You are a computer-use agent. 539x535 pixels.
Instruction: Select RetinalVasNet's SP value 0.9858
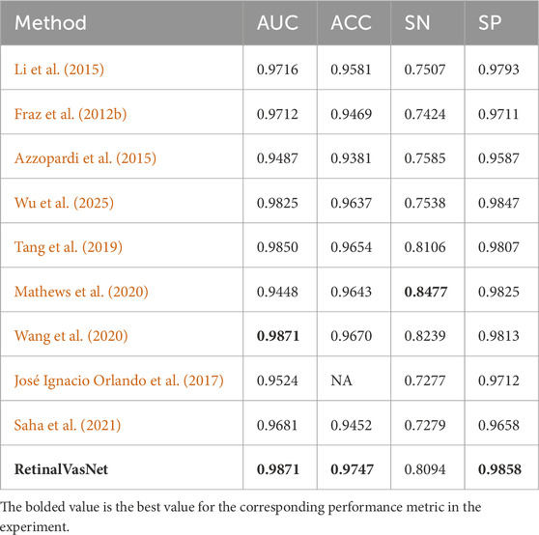tap(499, 469)
